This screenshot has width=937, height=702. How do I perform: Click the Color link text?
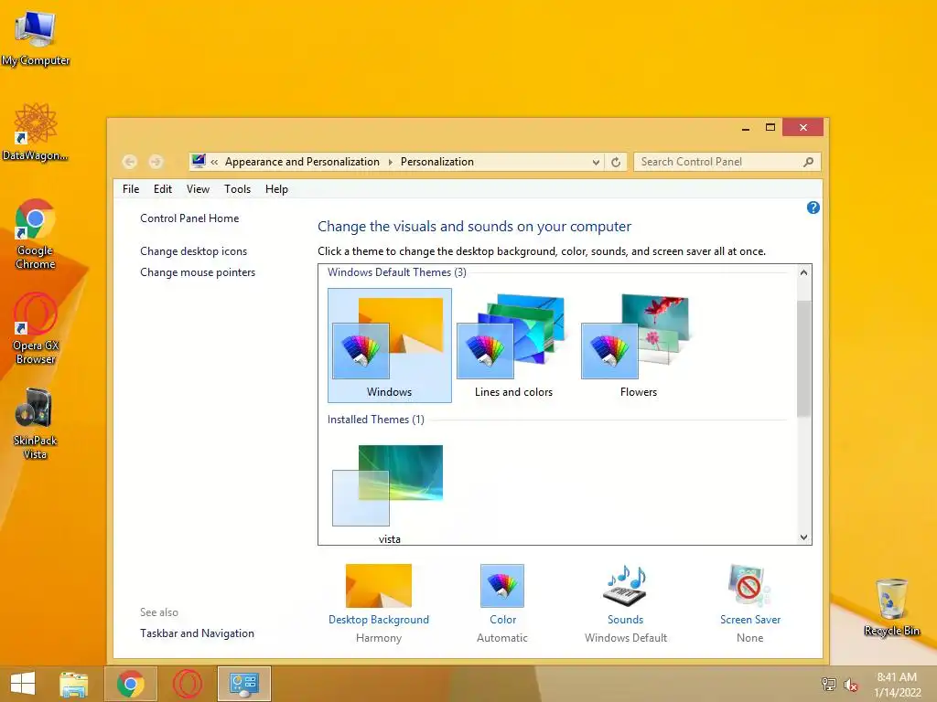tap(502, 620)
